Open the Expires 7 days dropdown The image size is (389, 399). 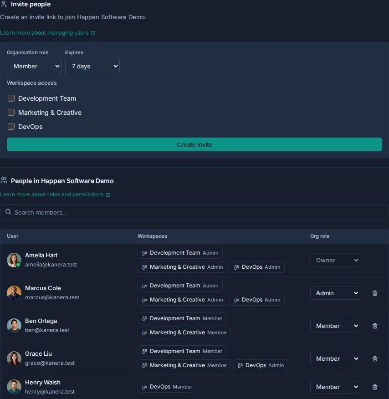click(x=92, y=66)
